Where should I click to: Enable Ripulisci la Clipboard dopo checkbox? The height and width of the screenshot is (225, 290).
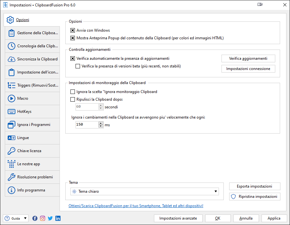(73, 99)
